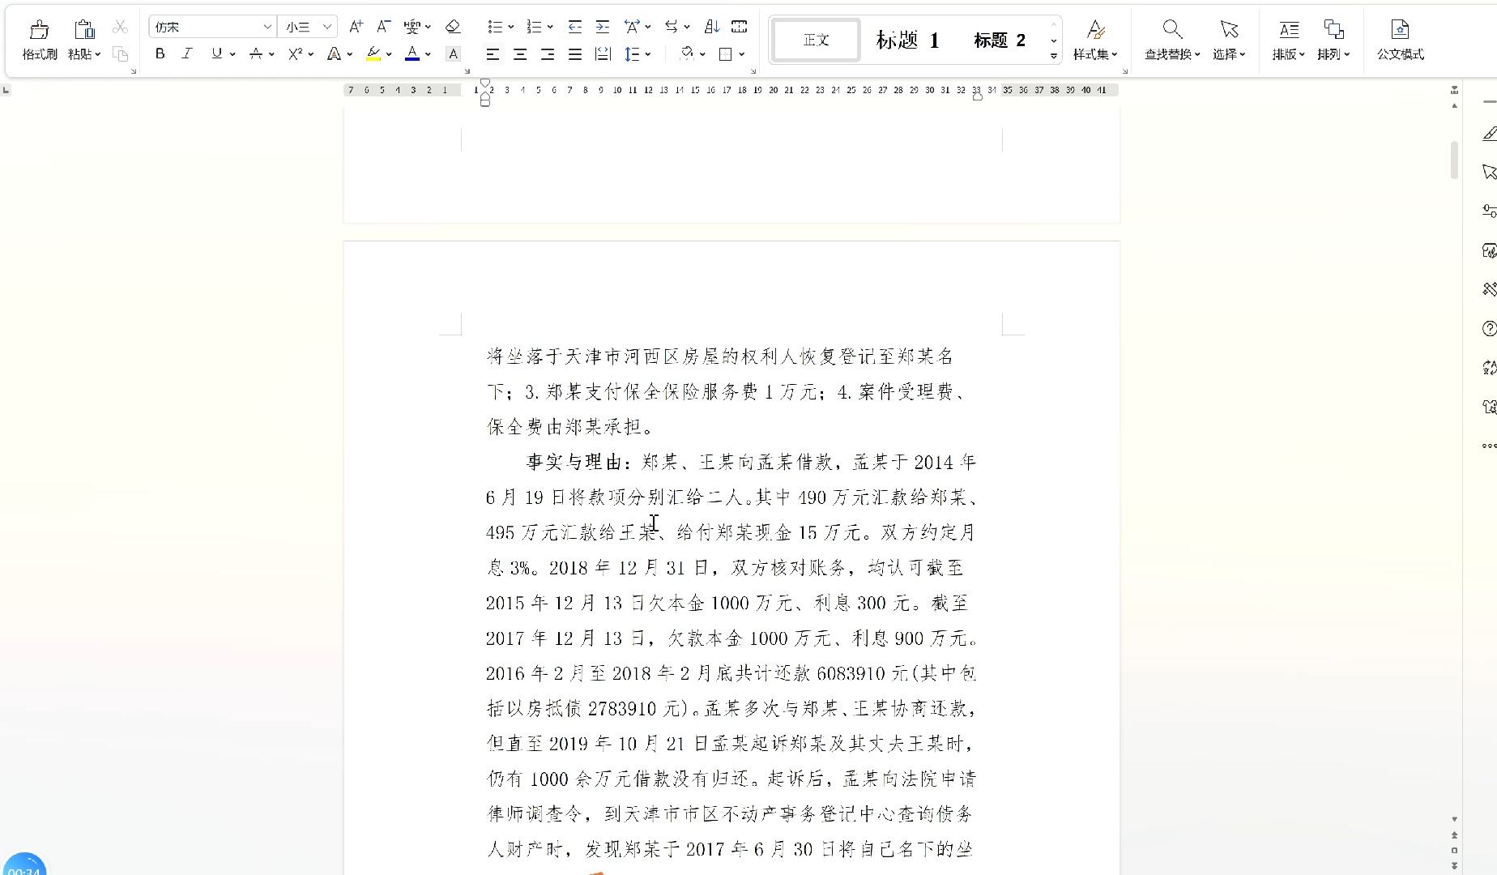Click the Arrange (排列) icon
Image resolution: width=1497 pixels, height=875 pixels.
click(x=1333, y=30)
